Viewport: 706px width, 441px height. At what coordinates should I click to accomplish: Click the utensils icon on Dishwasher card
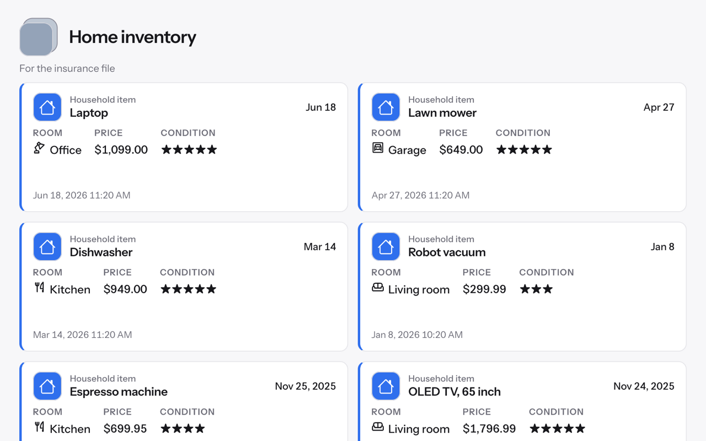pos(39,288)
